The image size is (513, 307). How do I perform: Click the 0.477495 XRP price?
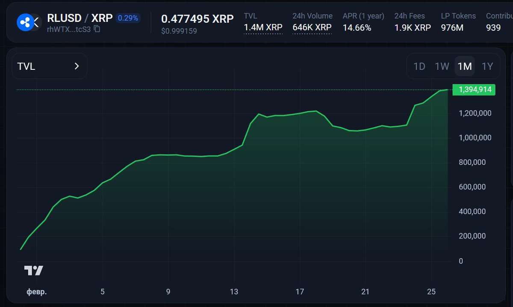point(197,19)
